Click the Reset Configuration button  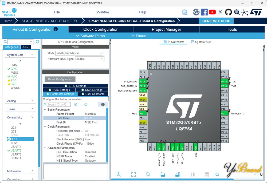[60, 79]
